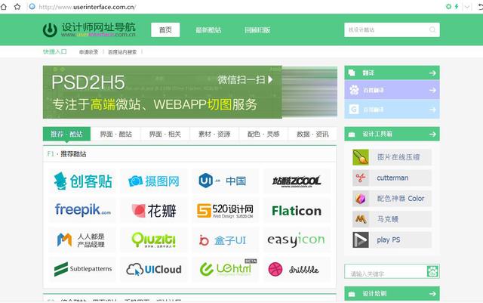
Task: Click the site power-logo icon
Action: pos(50,30)
